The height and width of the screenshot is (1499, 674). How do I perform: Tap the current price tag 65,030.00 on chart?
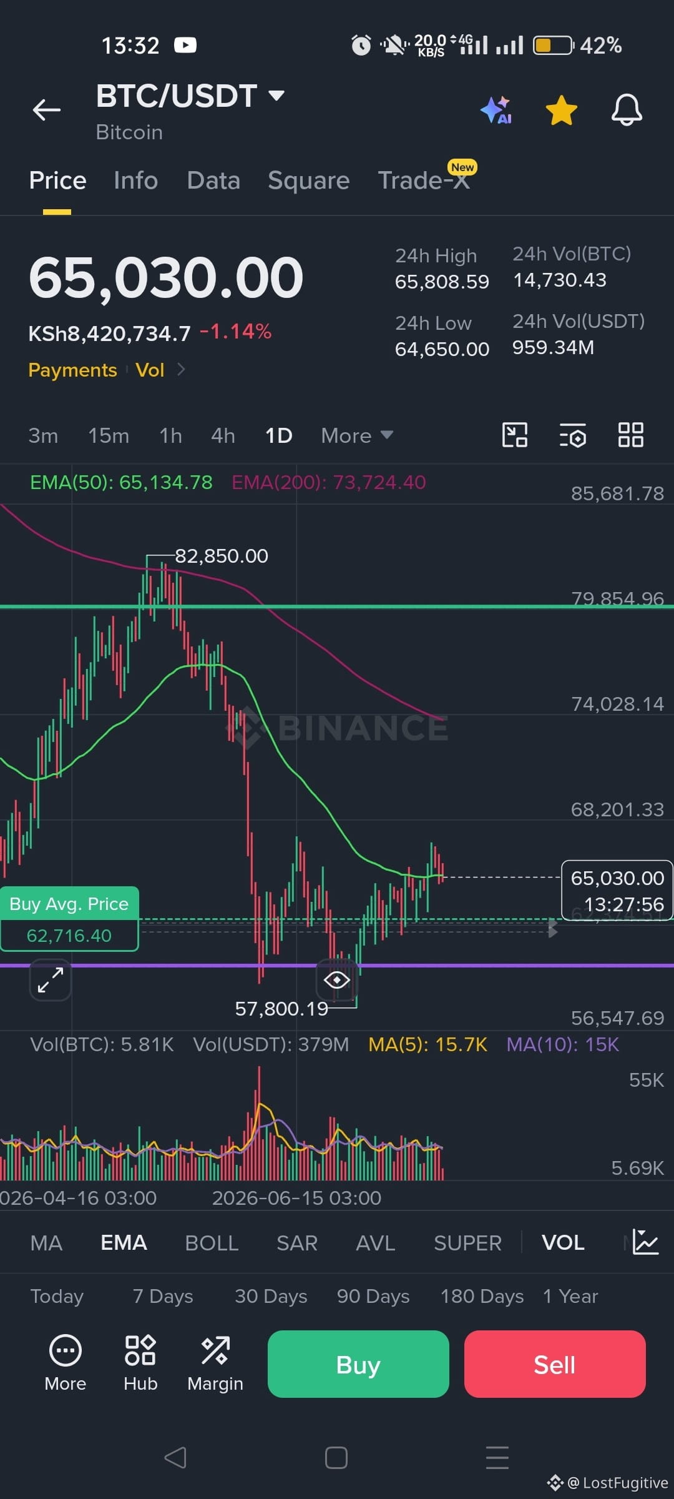617,891
